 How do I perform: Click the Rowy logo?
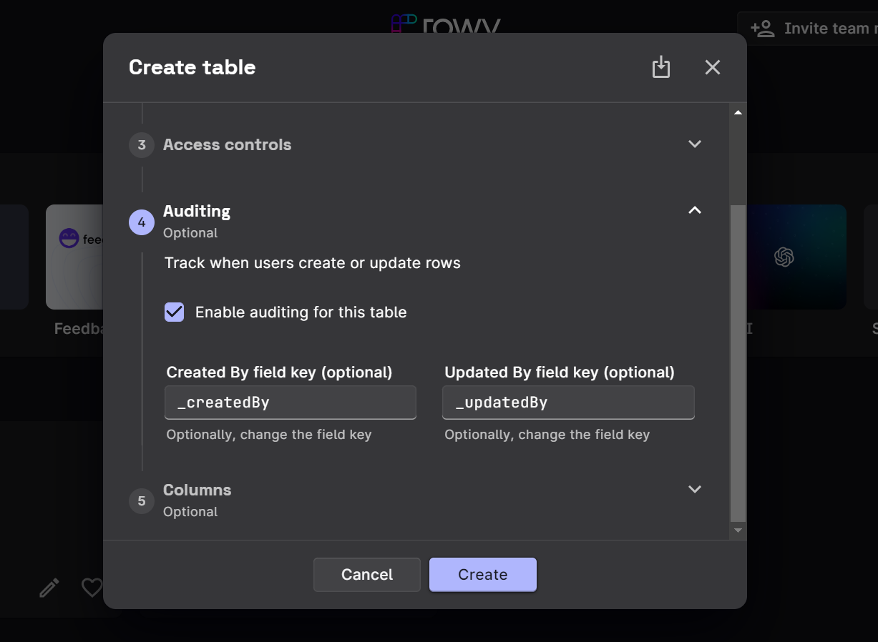click(445, 25)
